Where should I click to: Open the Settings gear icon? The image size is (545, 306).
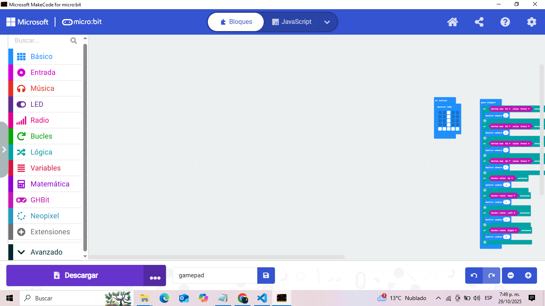pos(531,22)
